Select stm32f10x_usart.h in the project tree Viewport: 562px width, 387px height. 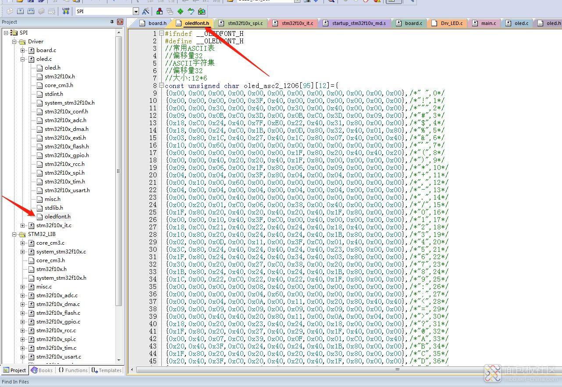[x=67, y=190]
